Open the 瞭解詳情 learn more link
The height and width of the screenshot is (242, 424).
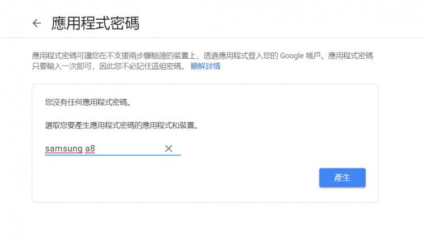[205, 66]
